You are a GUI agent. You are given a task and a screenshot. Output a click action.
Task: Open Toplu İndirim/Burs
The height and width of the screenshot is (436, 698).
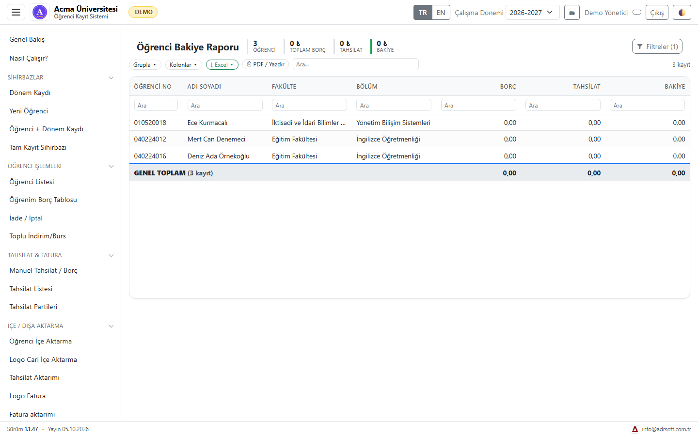coord(38,236)
